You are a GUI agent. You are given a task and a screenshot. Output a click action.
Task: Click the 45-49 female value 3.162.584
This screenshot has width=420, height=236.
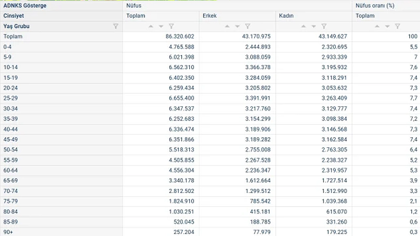click(334, 139)
